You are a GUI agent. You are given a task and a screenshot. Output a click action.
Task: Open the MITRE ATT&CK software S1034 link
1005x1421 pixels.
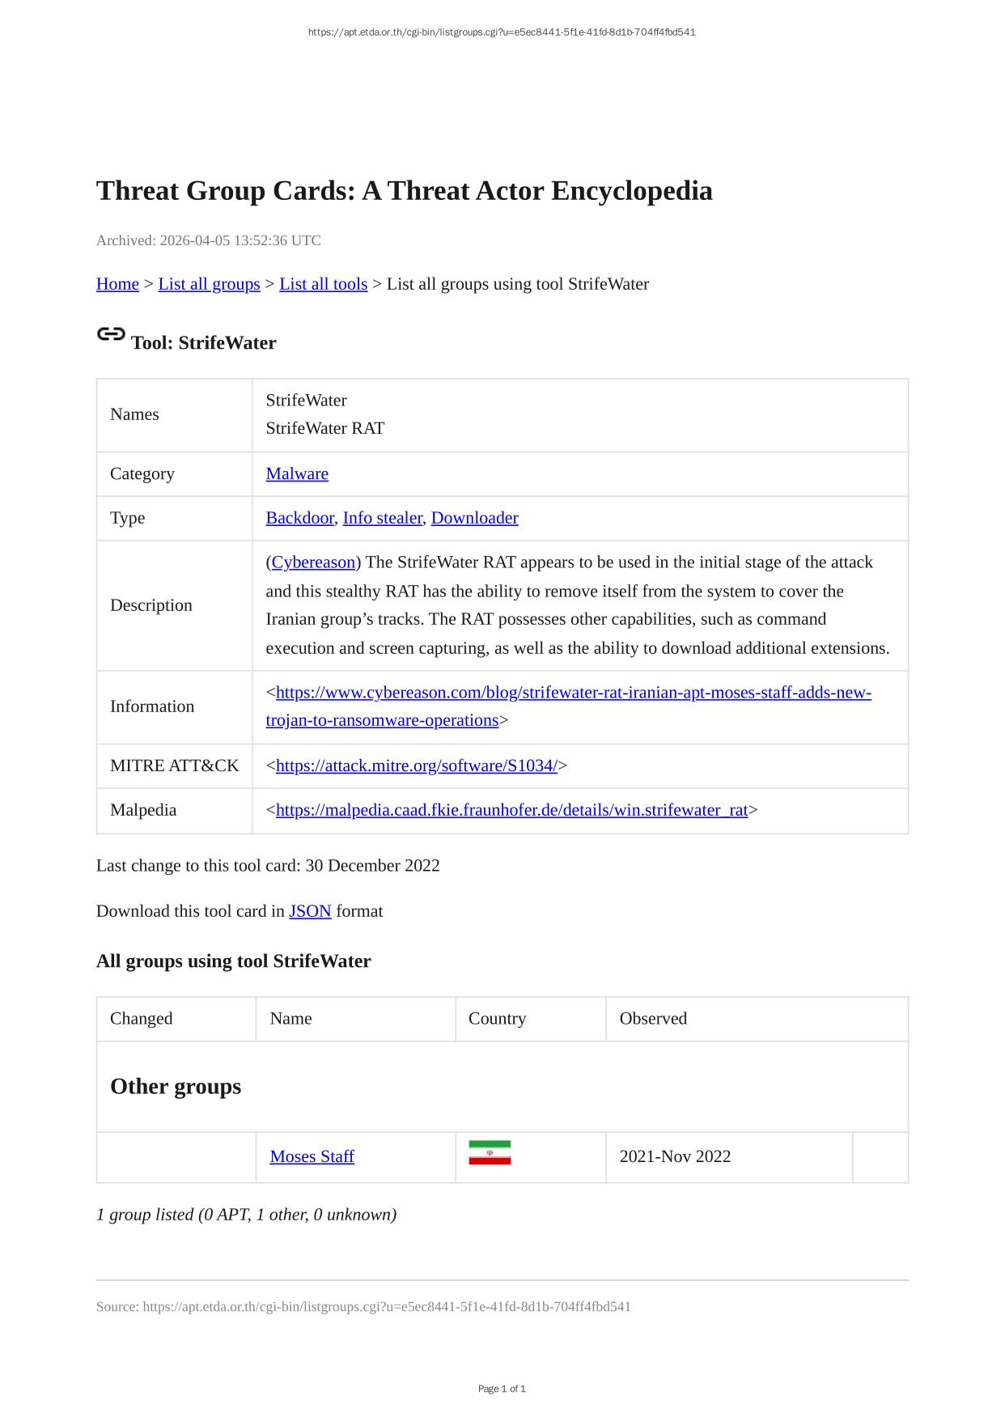point(416,766)
